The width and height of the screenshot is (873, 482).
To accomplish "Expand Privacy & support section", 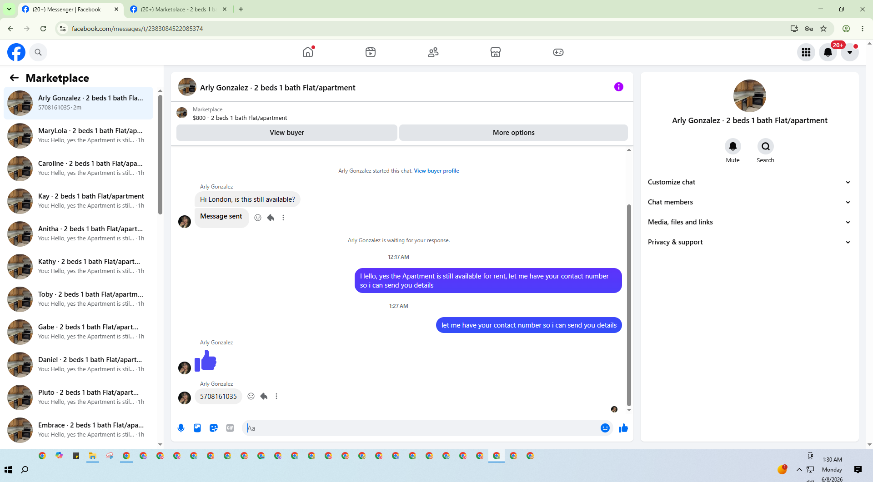I will click(749, 242).
